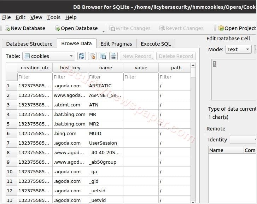This screenshot has width=257, height=204.
Task: Refresh the table data icon
Action: pyautogui.click(x=82, y=56)
